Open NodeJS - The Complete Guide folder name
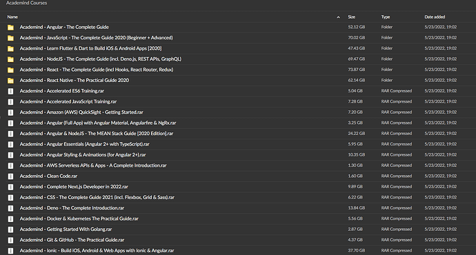Viewport: 476px width, 255px height. pos(101,59)
